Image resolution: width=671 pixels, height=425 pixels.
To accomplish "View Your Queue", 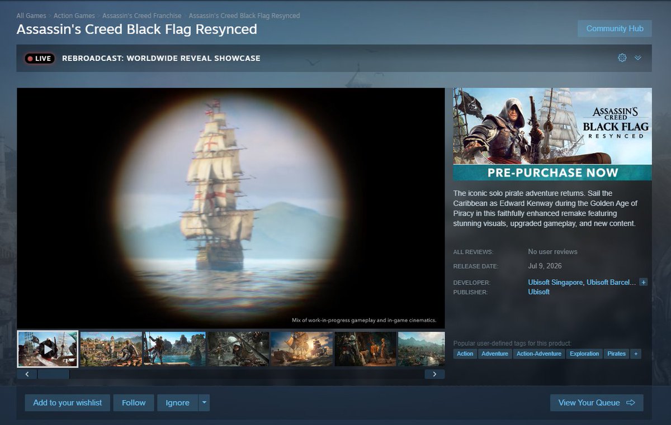I will (x=597, y=403).
